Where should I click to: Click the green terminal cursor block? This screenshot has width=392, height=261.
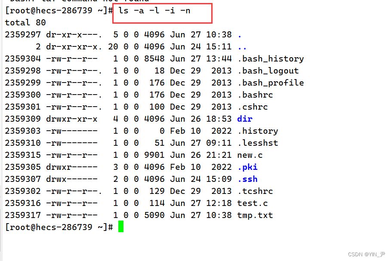(121, 227)
